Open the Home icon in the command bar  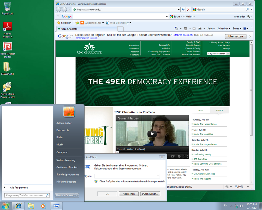pos(176,28)
